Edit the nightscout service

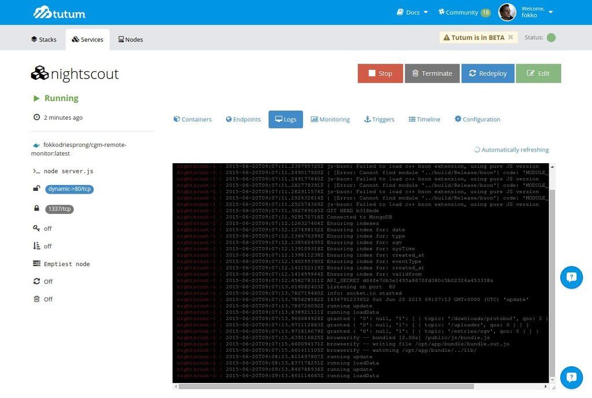[x=538, y=73]
